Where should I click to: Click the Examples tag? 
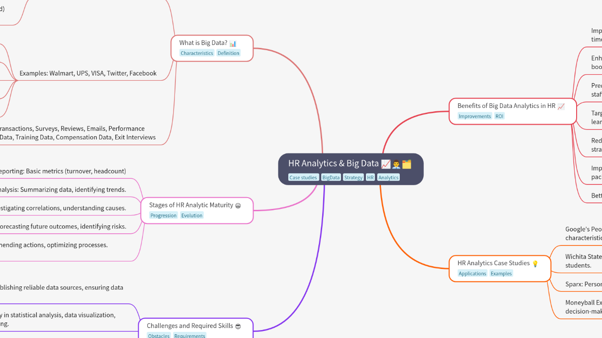click(501, 273)
